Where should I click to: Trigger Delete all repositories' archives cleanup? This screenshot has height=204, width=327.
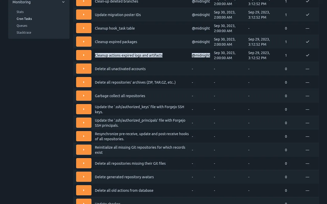pyautogui.click(x=84, y=82)
